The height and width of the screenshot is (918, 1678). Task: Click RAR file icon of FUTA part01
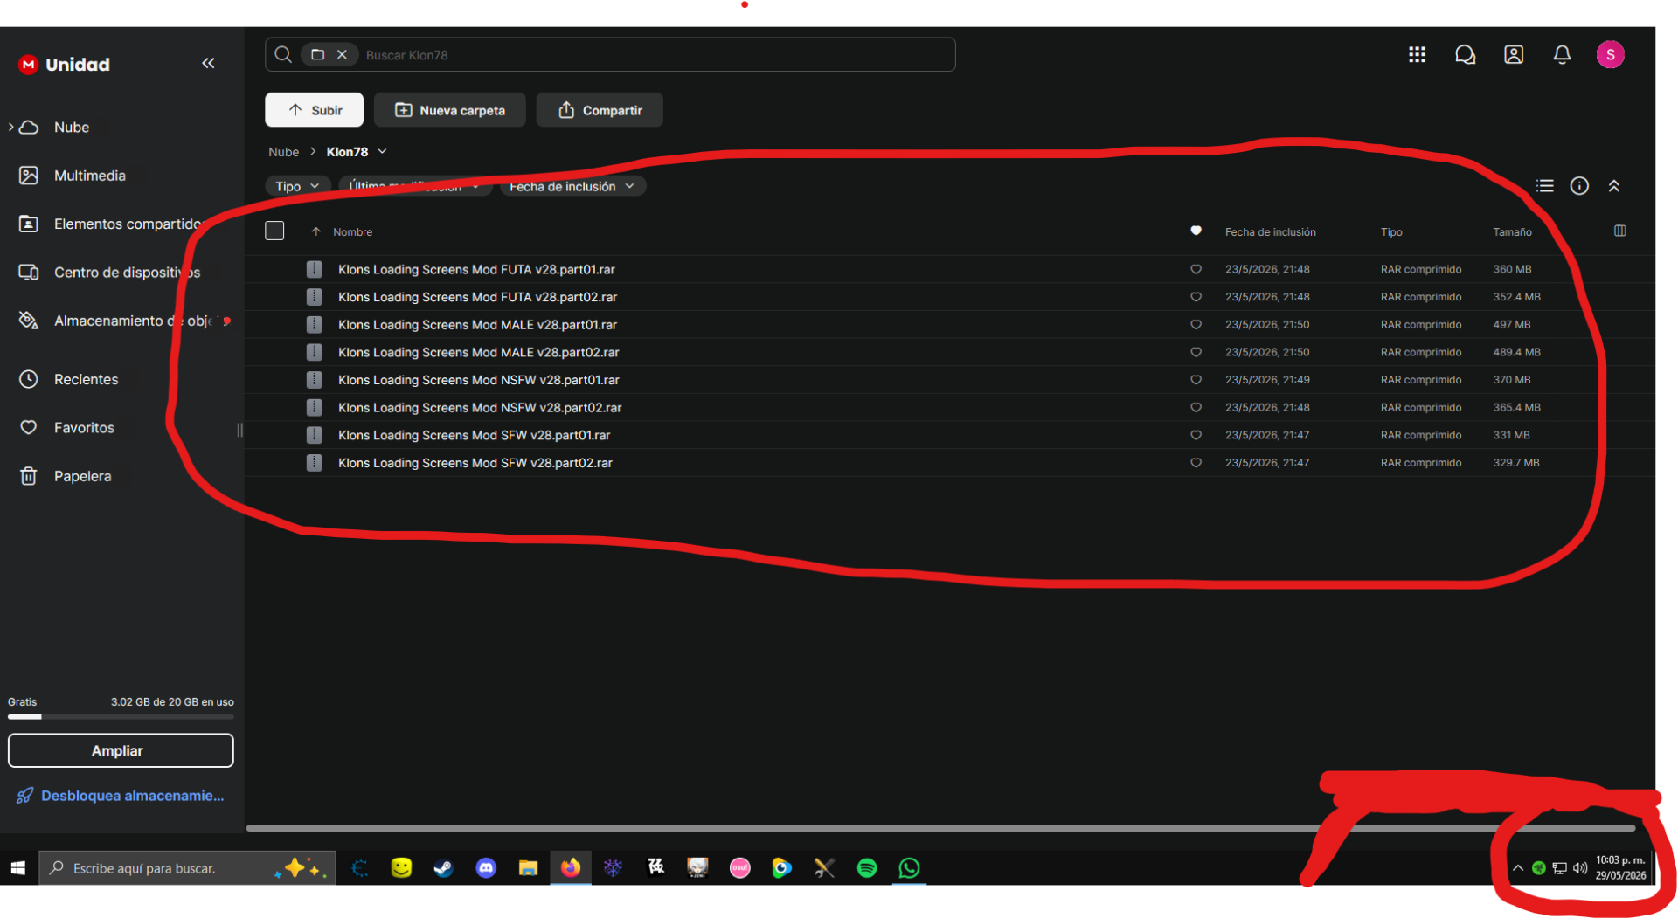point(315,269)
